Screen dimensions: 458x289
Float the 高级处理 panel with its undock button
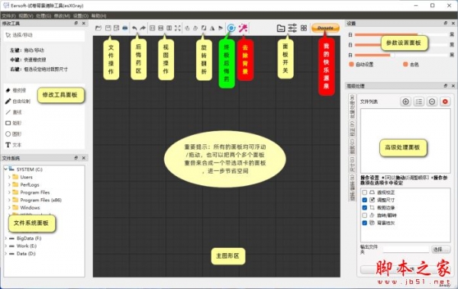445,86
